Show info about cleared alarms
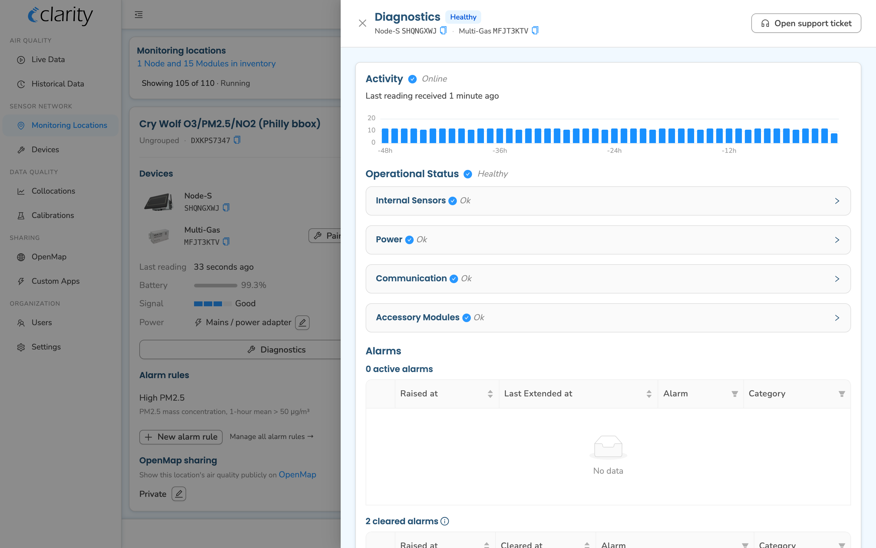This screenshot has width=876, height=548. (x=445, y=521)
